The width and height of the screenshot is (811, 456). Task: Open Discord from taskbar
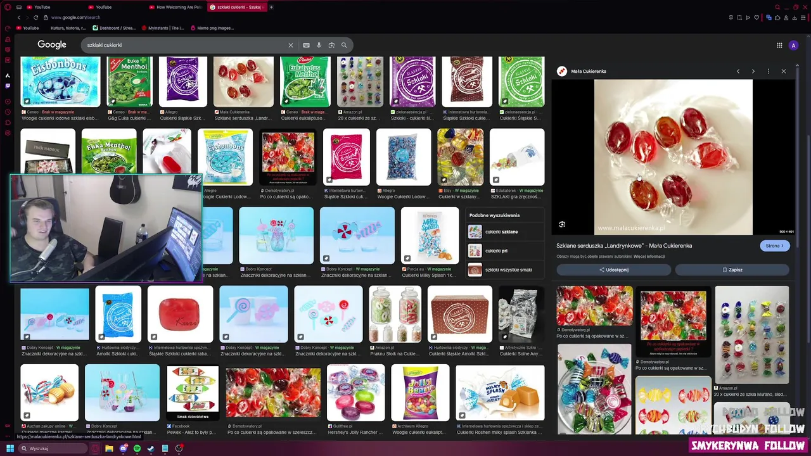[123, 448]
